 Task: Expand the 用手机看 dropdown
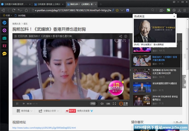[25, 111]
